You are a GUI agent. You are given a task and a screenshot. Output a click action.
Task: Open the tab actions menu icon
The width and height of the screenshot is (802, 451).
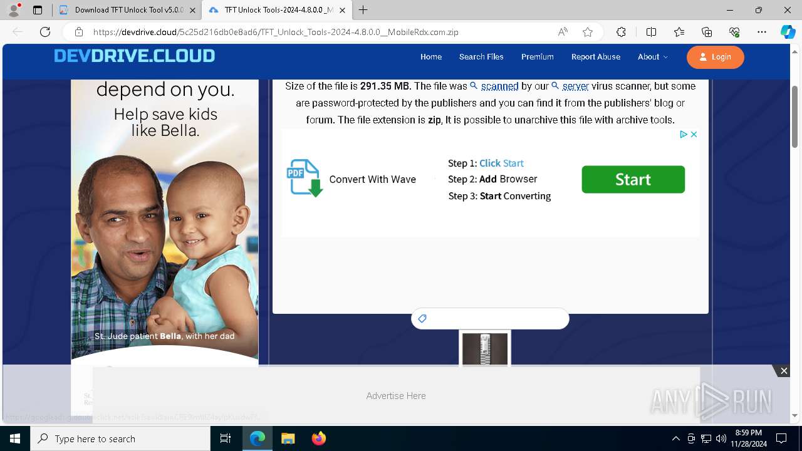[38, 10]
